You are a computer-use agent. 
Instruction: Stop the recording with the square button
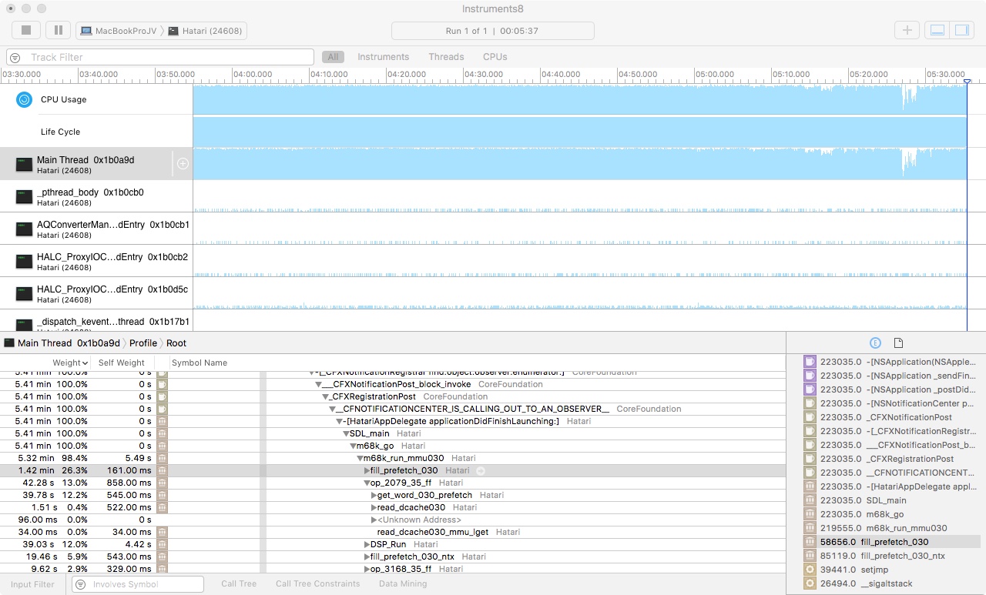[26, 31]
